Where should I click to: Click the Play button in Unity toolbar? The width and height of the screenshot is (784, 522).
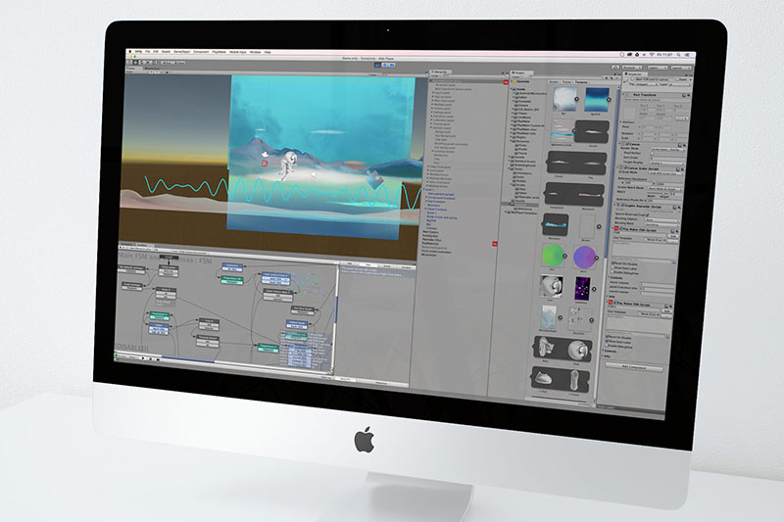point(378,65)
